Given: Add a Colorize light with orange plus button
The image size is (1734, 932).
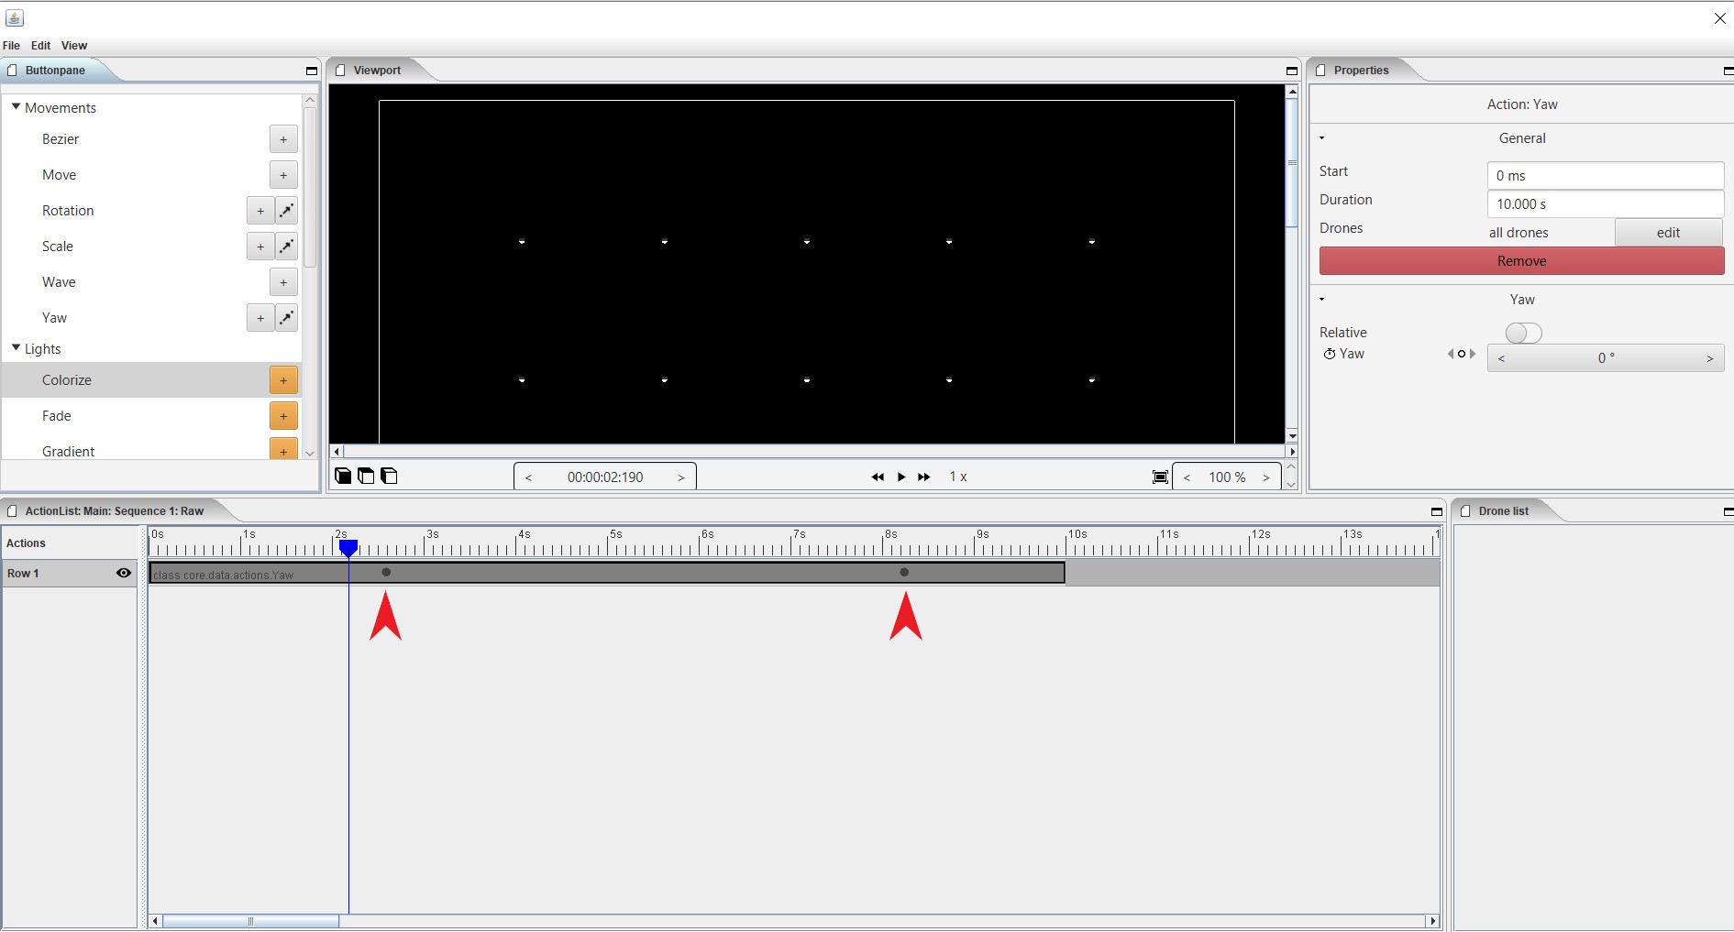Looking at the screenshot, I should [283, 380].
